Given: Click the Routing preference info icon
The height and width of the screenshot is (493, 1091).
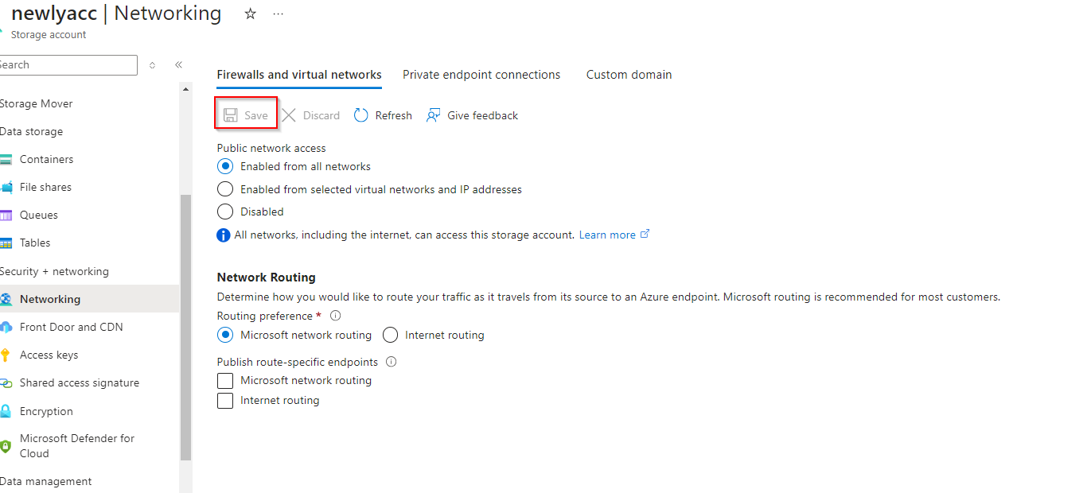Looking at the screenshot, I should point(335,316).
